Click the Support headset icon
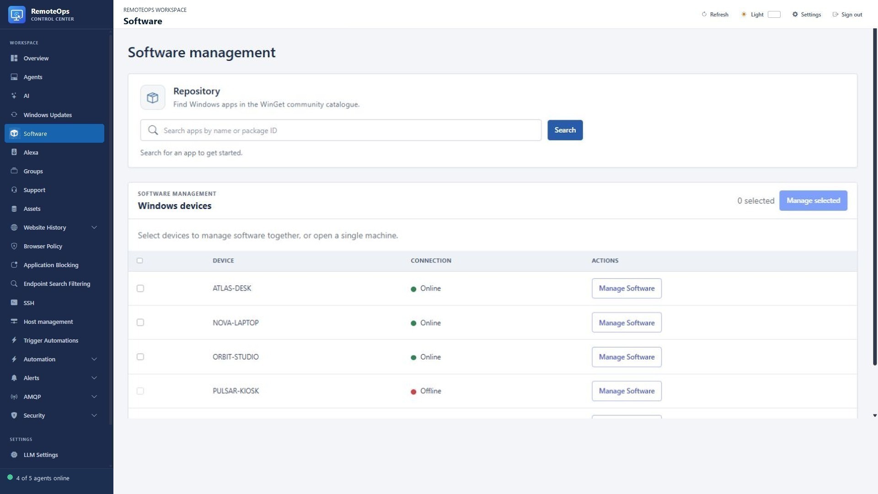This screenshot has width=878, height=494. click(14, 190)
